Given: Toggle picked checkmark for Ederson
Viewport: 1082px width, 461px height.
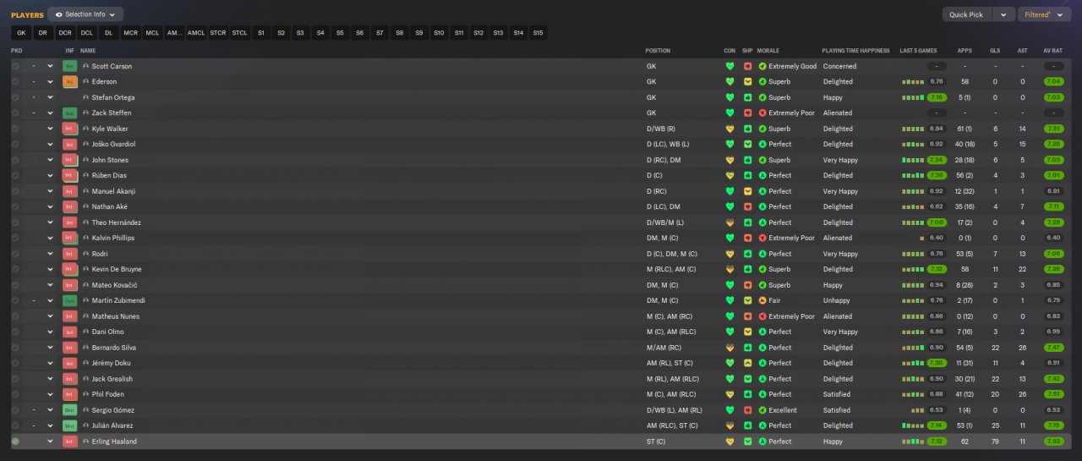Looking at the screenshot, I should pos(15,81).
